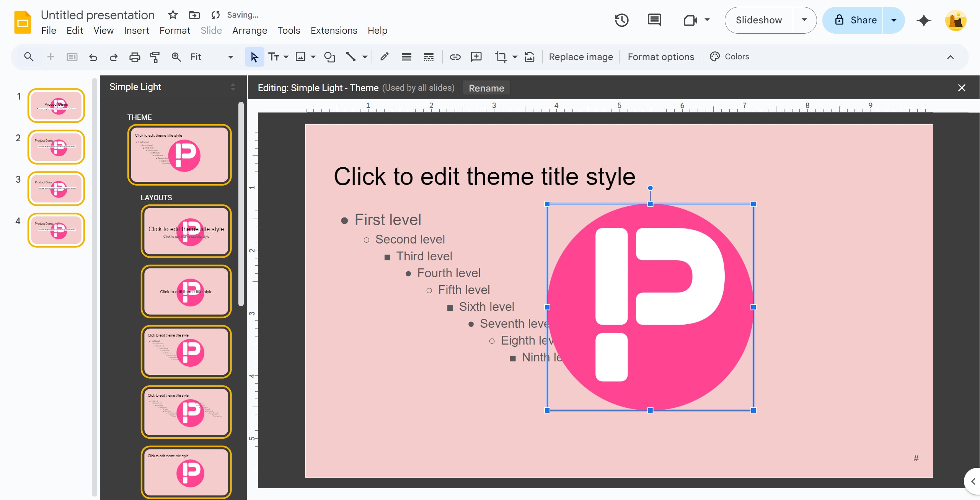Start the Slideshow

tap(759, 20)
